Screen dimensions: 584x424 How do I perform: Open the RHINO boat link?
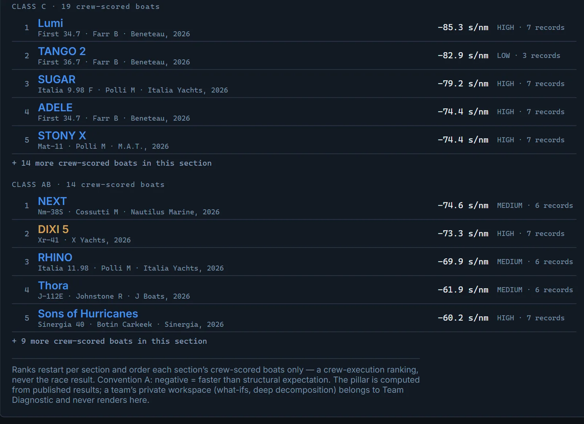click(55, 257)
